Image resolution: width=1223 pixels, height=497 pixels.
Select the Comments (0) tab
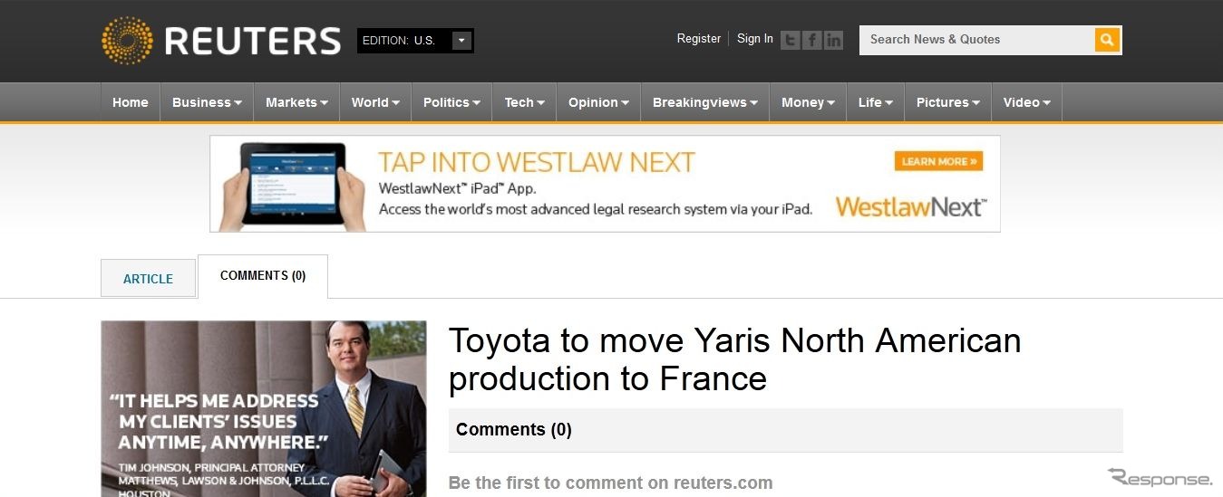coord(263,276)
